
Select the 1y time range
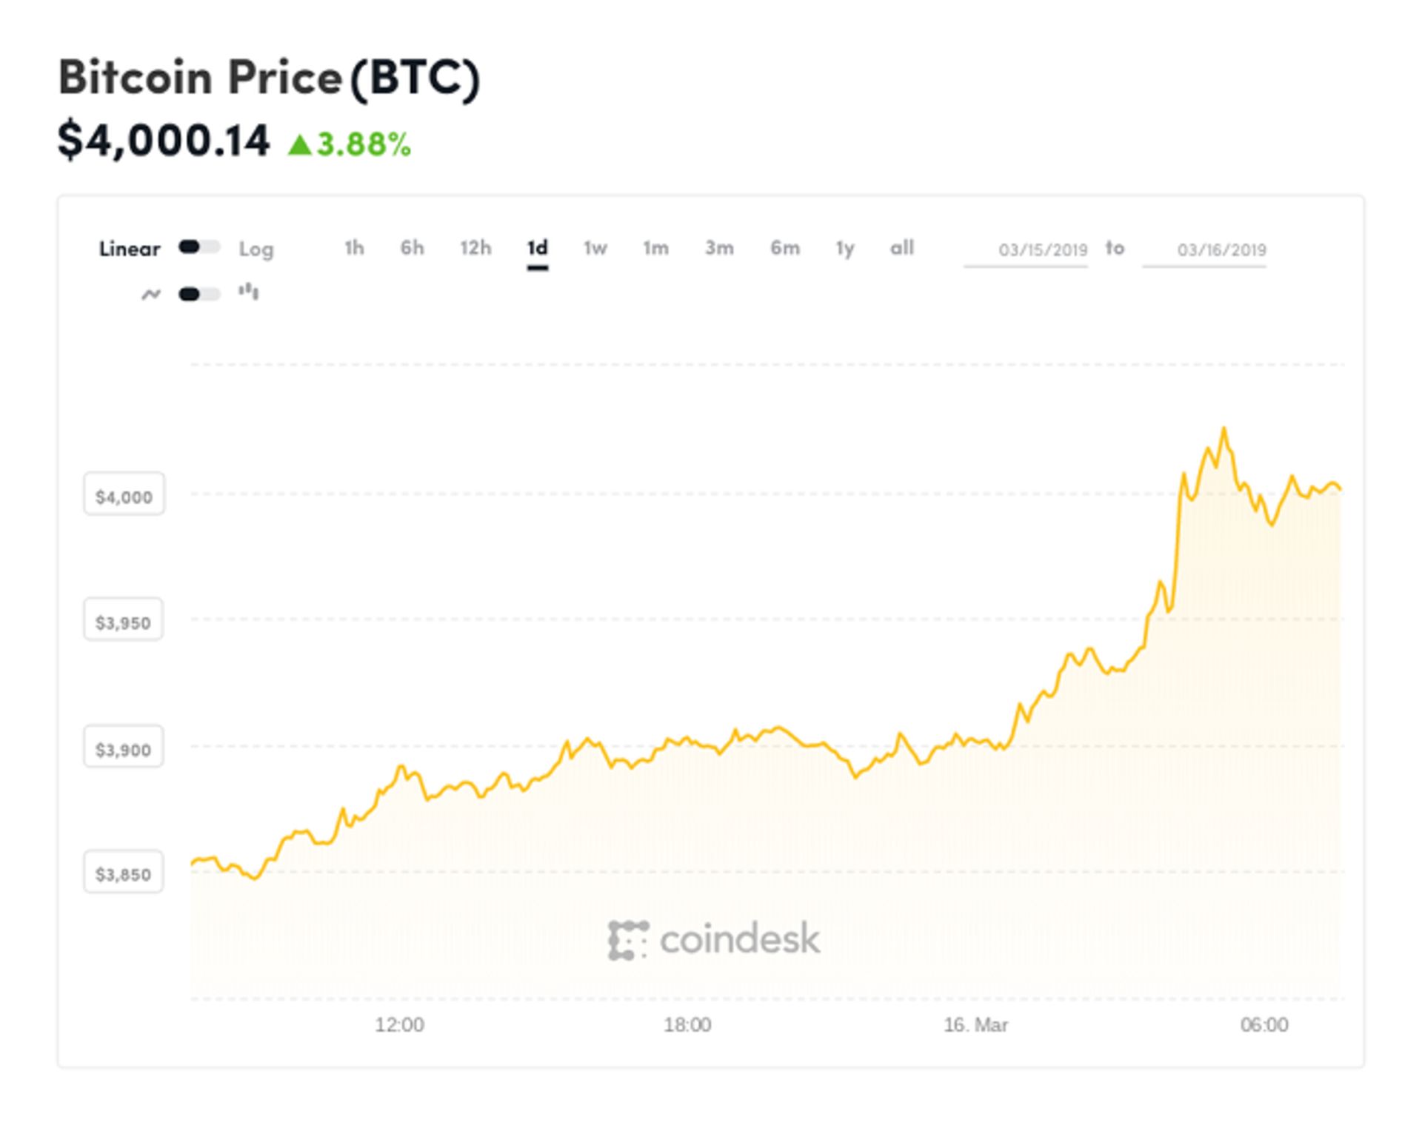tap(843, 249)
